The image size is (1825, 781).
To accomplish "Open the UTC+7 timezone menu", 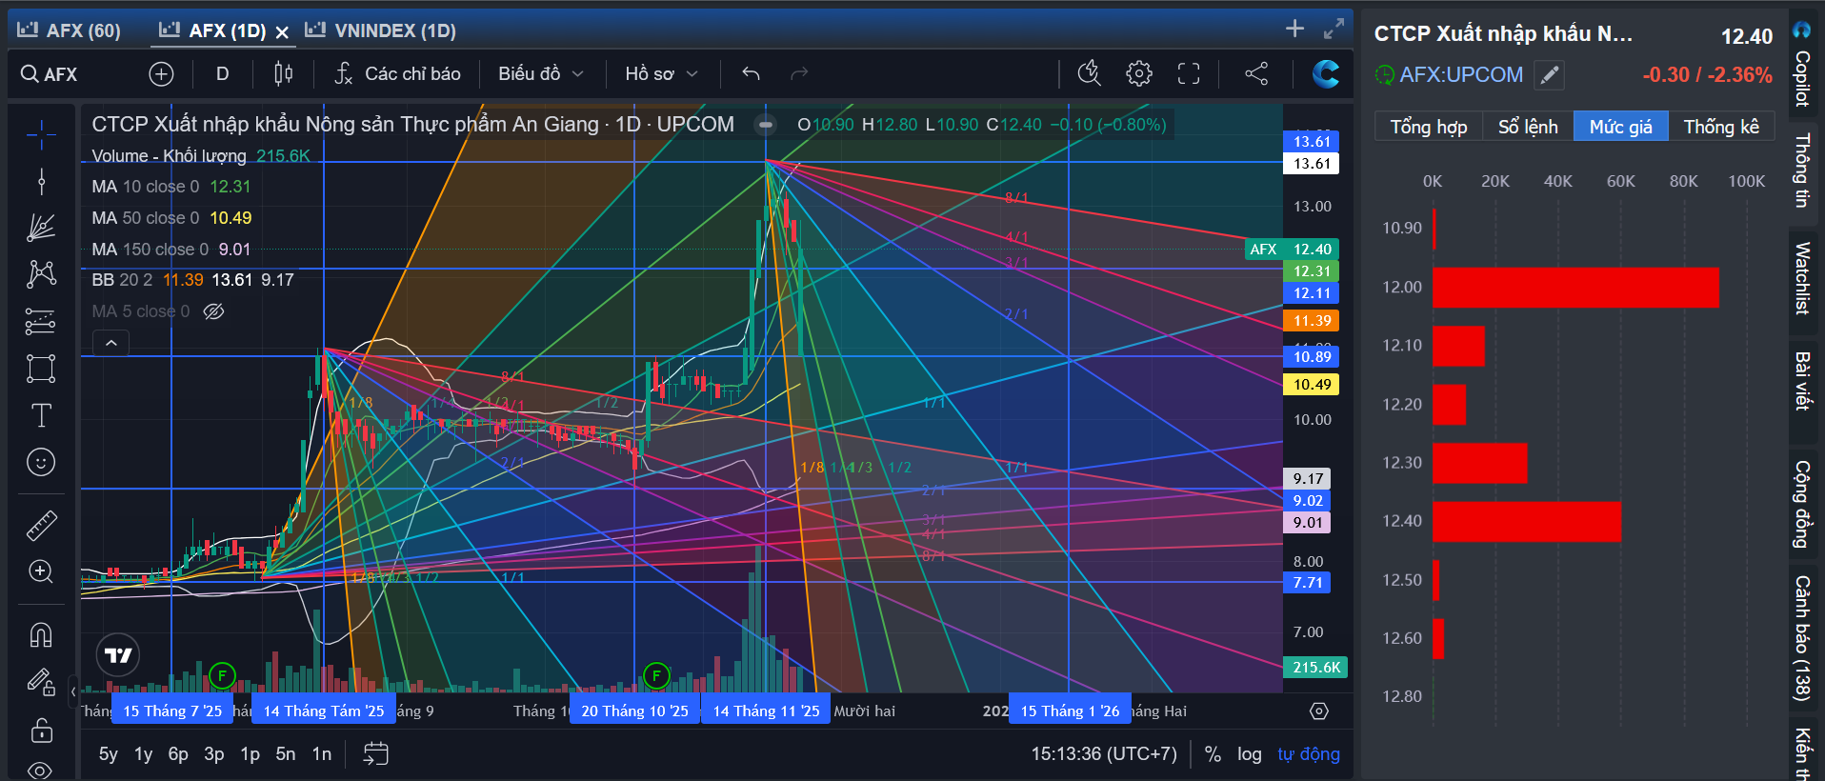I will [x=1104, y=754].
